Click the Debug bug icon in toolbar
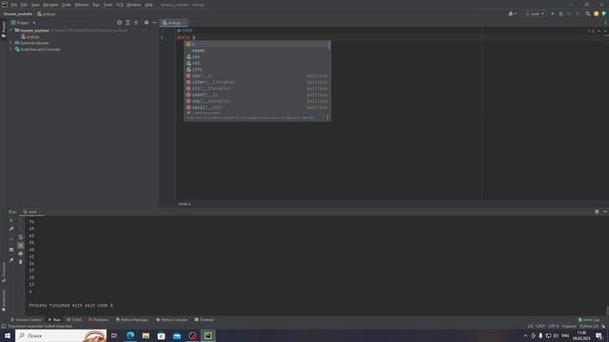The width and height of the screenshot is (609, 342). (560, 13)
